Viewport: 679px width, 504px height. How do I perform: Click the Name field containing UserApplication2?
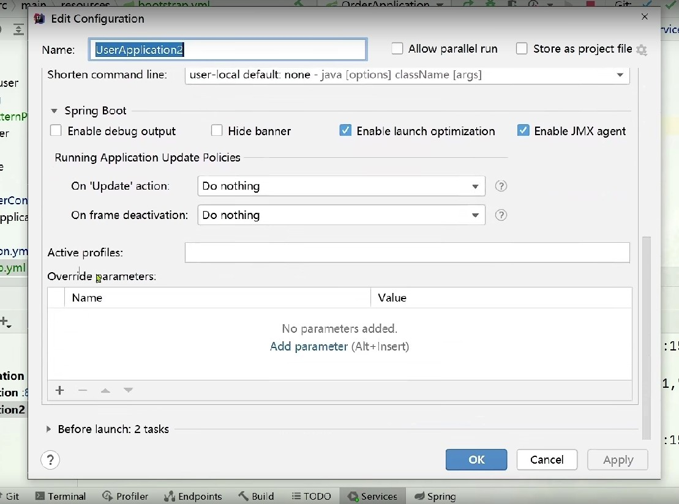click(228, 50)
